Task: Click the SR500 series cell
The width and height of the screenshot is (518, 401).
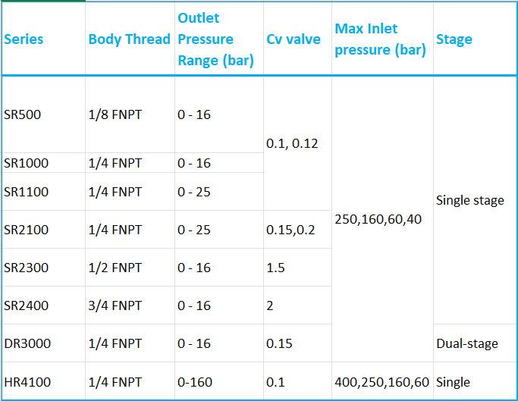Action: [x=23, y=115]
